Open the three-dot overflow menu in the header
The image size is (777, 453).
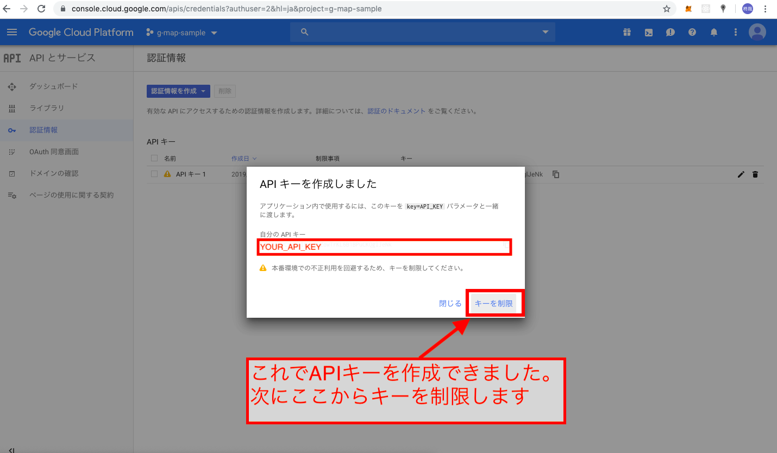pos(735,32)
